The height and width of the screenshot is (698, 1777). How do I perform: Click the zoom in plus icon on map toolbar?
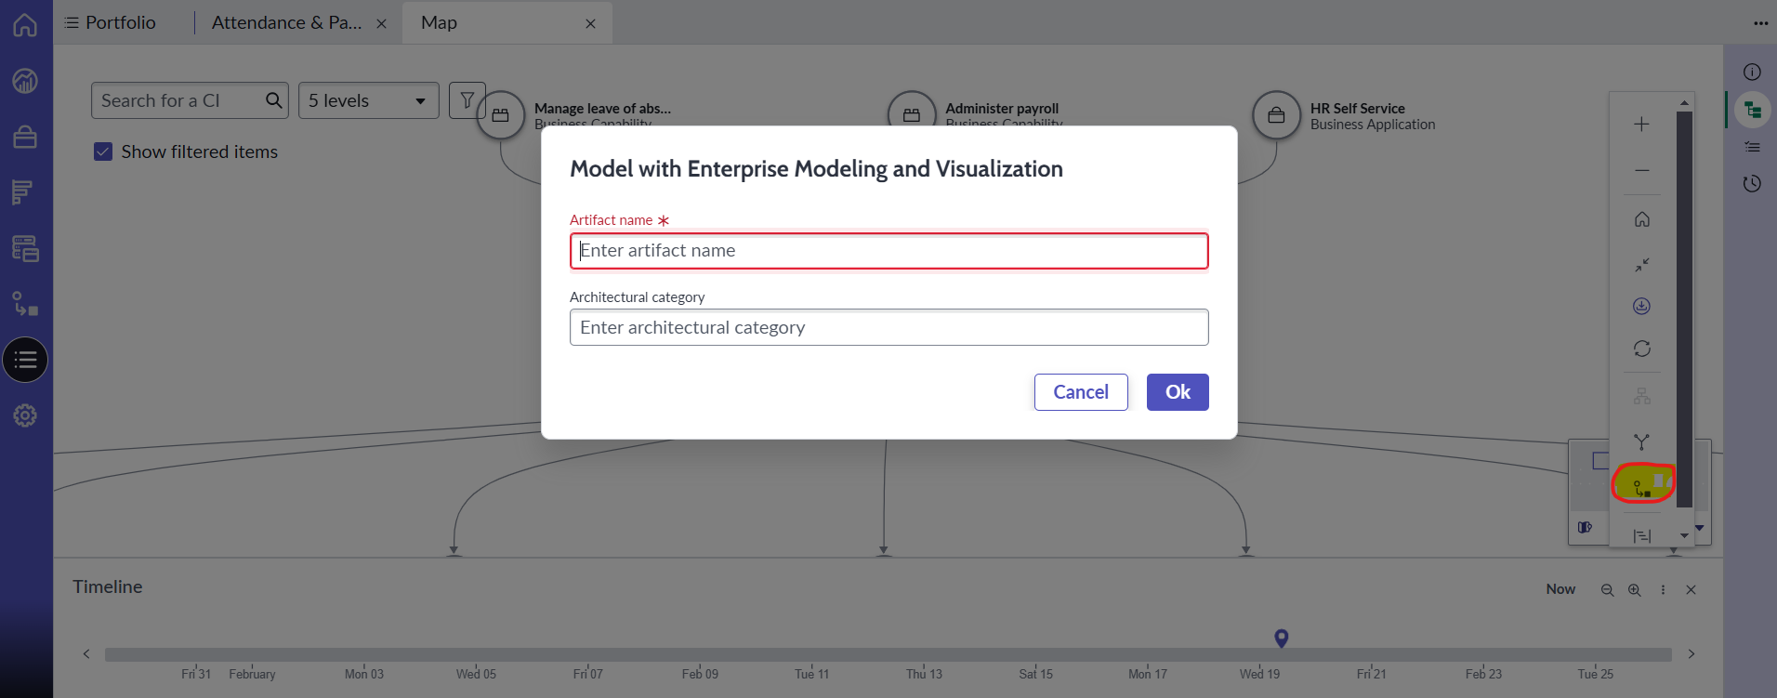1642,125
